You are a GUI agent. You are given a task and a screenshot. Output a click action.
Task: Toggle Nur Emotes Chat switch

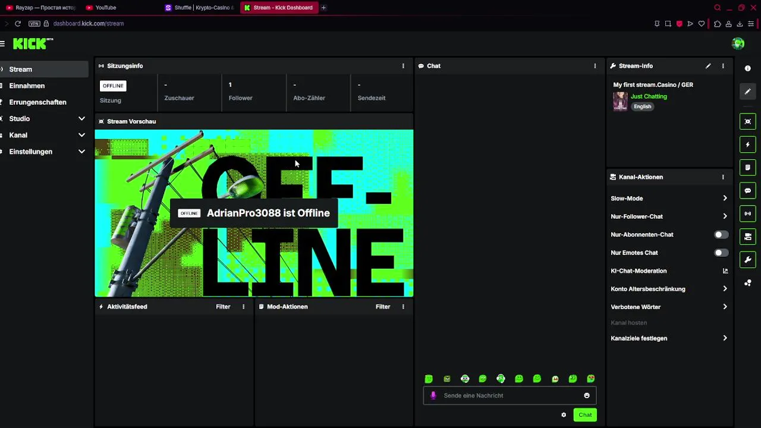pyautogui.click(x=721, y=253)
